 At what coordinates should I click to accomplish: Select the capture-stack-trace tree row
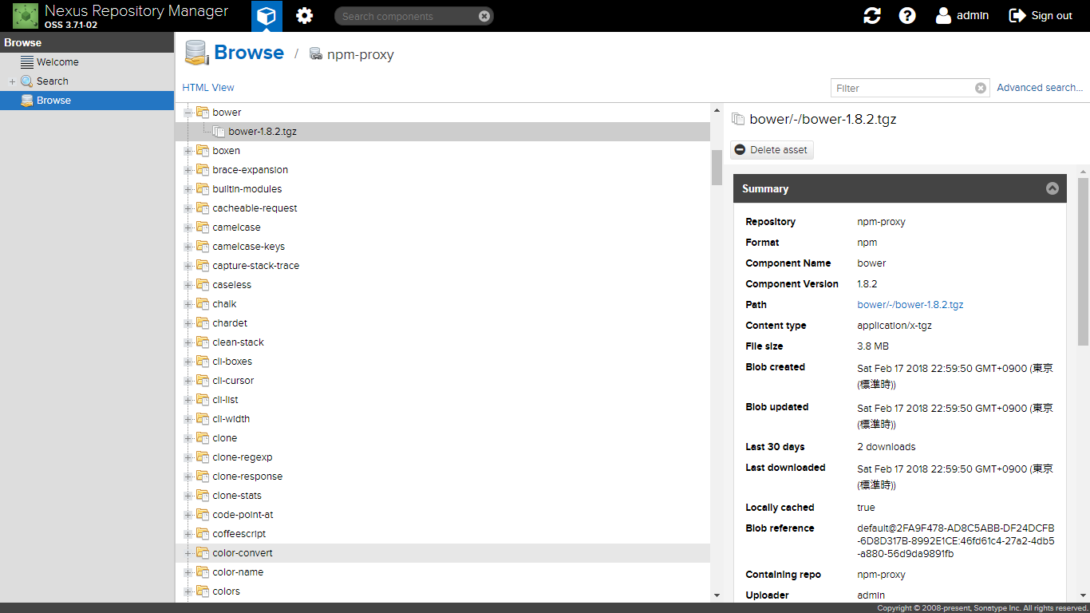443,266
